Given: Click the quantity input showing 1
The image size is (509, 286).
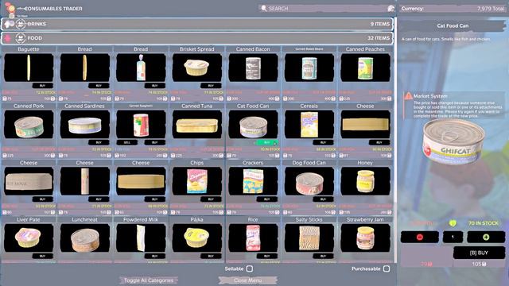Looking at the screenshot, I should point(453,237).
